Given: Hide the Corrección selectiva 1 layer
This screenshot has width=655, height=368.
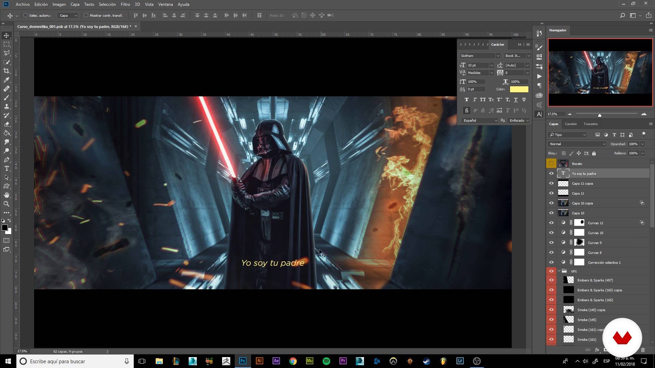Looking at the screenshot, I should [551, 262].
